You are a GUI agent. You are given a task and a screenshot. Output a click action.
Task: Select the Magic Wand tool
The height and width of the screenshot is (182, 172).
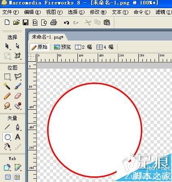[7, 86]
